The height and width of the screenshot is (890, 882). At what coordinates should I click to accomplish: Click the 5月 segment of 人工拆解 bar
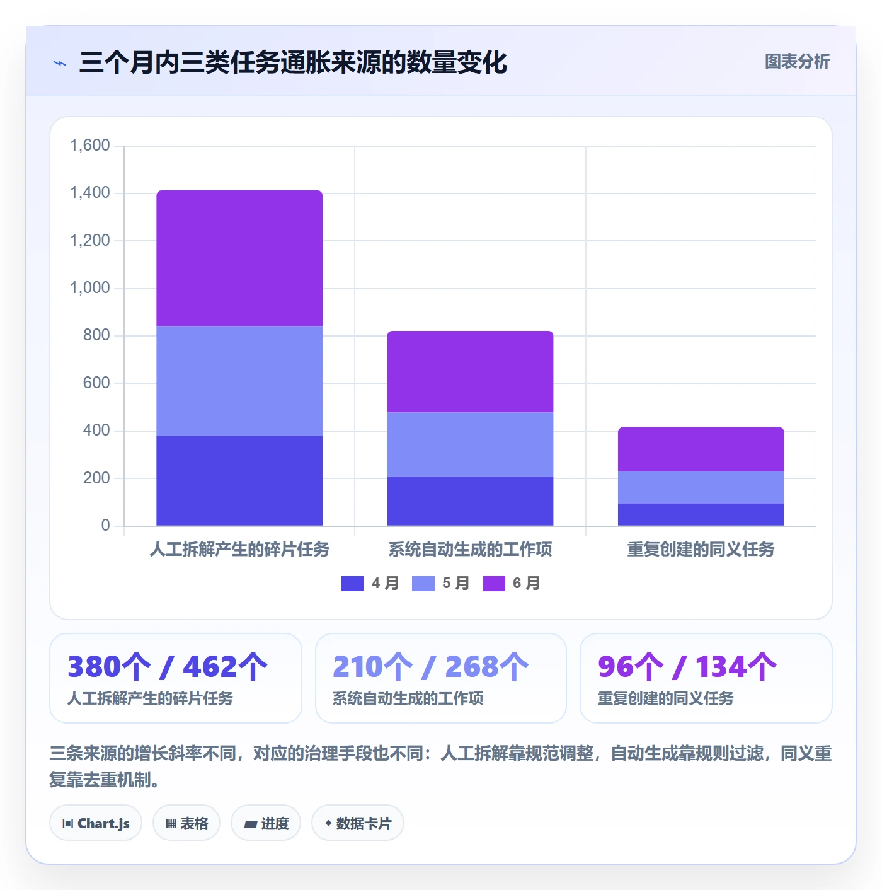(239, 381)
